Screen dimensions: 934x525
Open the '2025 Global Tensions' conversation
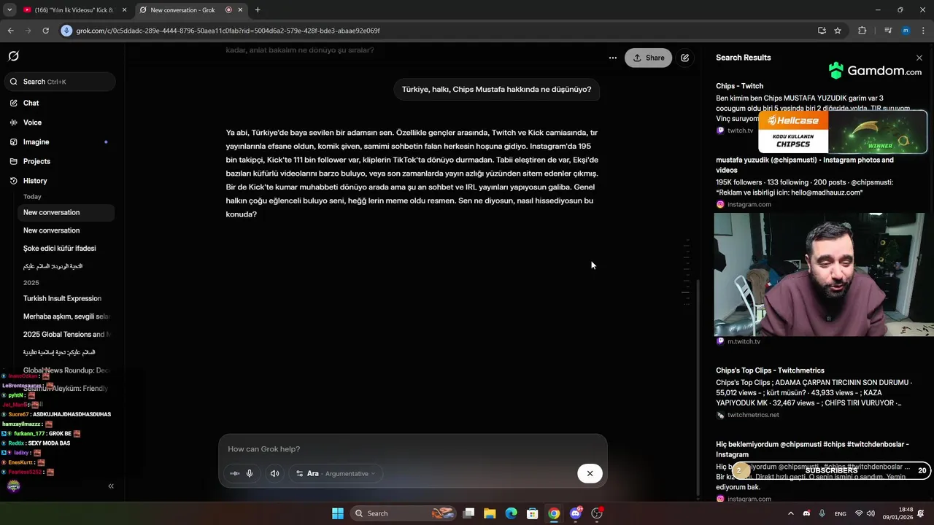tap(66, 335)
